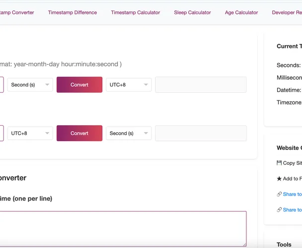Click the 'Datetime:' label in sidebar
This screenshot has height=248, width=302.
point(289,90)
